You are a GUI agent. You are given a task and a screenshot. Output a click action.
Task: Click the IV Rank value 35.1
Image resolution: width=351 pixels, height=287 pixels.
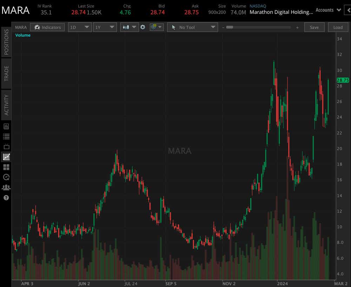(x=46, y=13)
